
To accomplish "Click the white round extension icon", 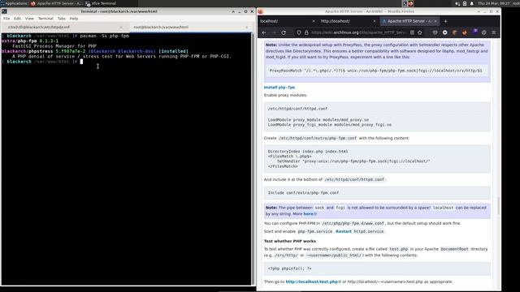I will (x=445, y=32).
